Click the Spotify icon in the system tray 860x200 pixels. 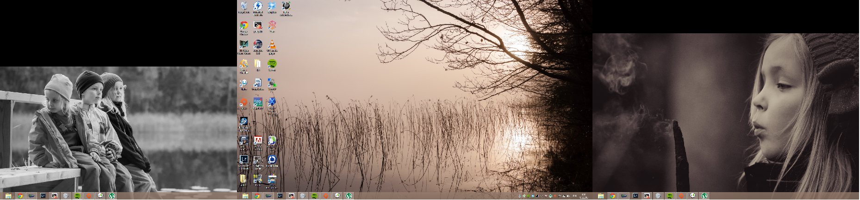529,196
